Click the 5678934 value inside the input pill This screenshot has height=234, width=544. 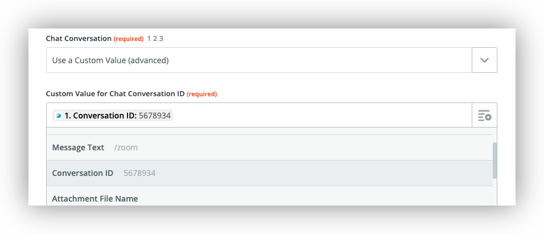coord(155,116)
